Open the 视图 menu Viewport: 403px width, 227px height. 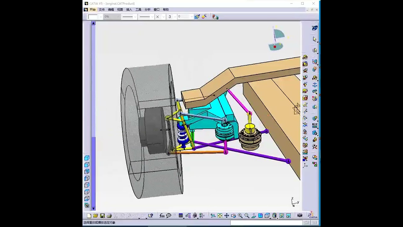click(120, 10)
